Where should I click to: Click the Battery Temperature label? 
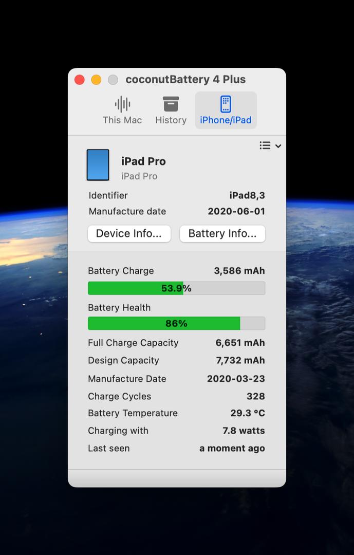(133, 413)
